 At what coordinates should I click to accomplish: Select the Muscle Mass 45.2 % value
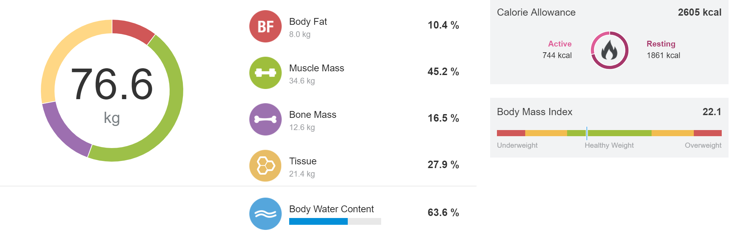443,72
